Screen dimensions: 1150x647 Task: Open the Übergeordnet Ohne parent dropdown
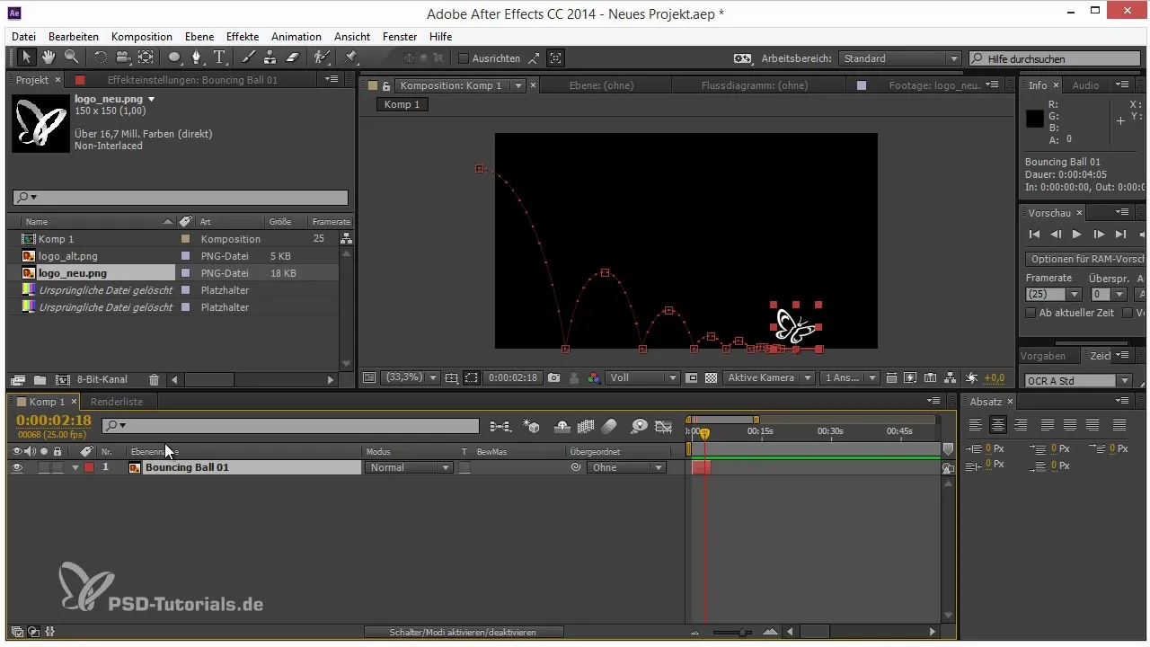626,467
